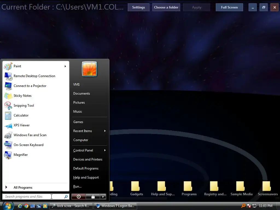Click the orange magnifier tray icon
The image size is (280, 210).
(x=243, y=206)
